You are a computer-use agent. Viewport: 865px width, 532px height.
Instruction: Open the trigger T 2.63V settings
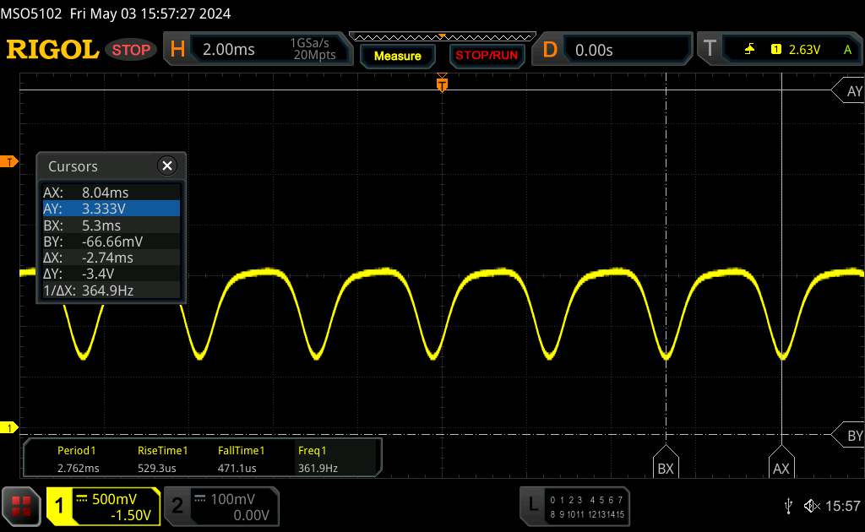(x=779, y=50)
